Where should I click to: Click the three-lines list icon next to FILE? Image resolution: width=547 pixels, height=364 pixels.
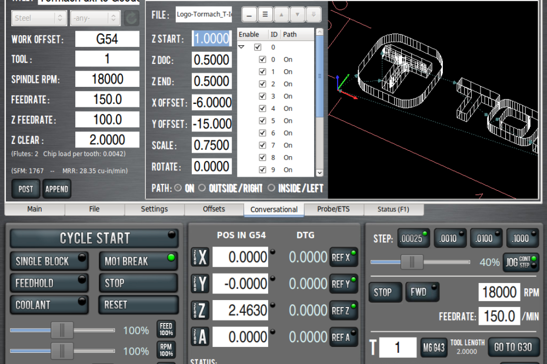[x=265, y=15]
